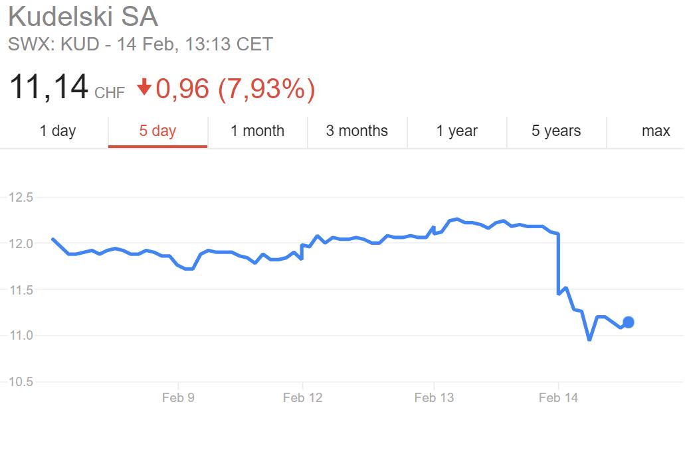Select the 5 years tab
Viewport: 685px width, 473px height.
556,131
